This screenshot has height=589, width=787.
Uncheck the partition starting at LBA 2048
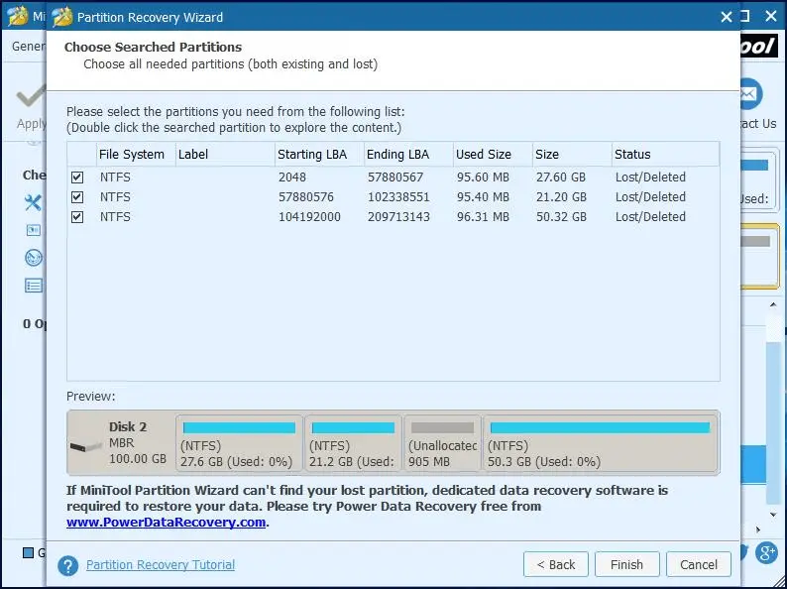pyautogui.click(x=77, y=177)
